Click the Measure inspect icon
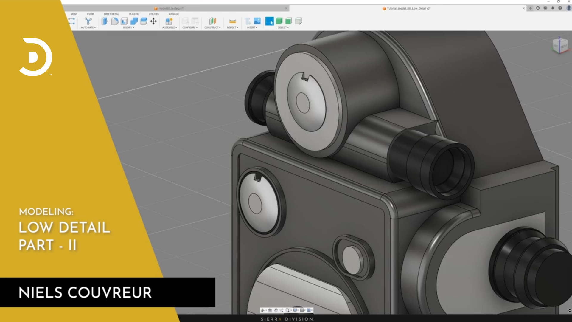 point(232,21)
